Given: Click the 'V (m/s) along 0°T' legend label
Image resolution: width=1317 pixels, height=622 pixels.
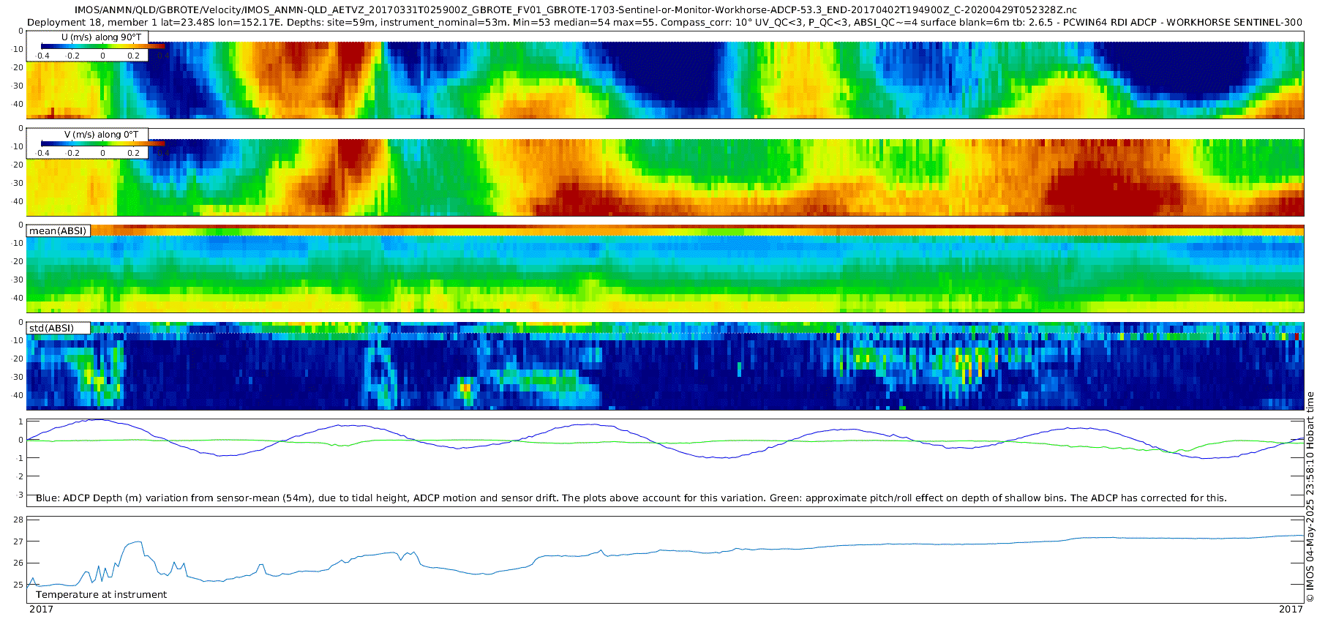Looking at the screenshot, I should click(101, 135).
